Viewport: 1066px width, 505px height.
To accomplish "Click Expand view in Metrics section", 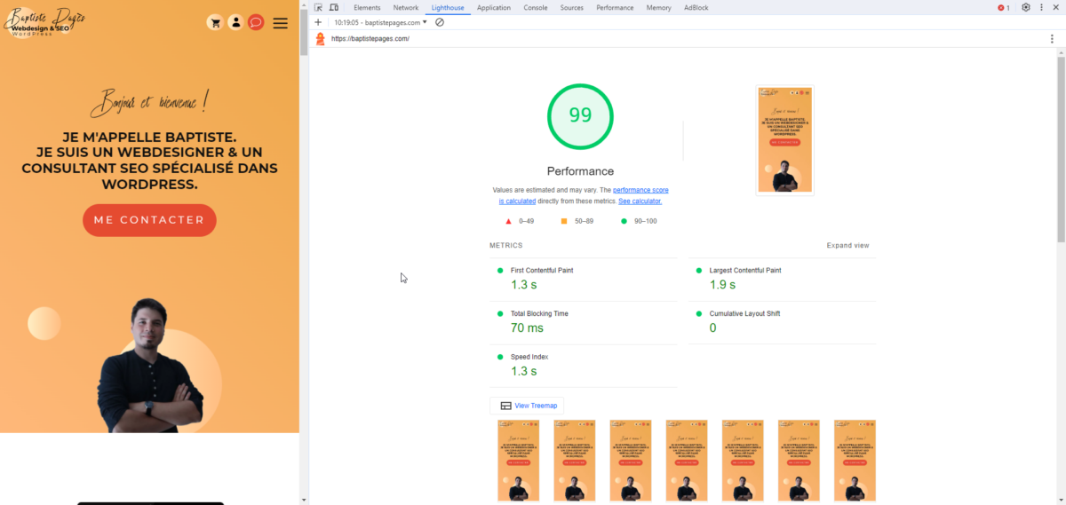I will coord(847,246).
